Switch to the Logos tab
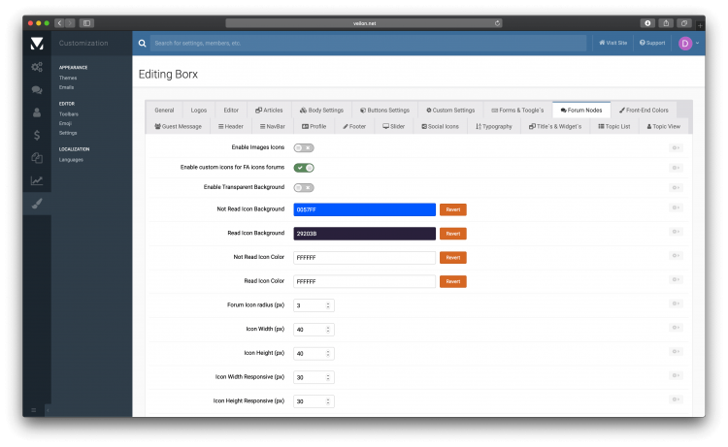Viewport: 728px width, 447px height. point(199,111)
